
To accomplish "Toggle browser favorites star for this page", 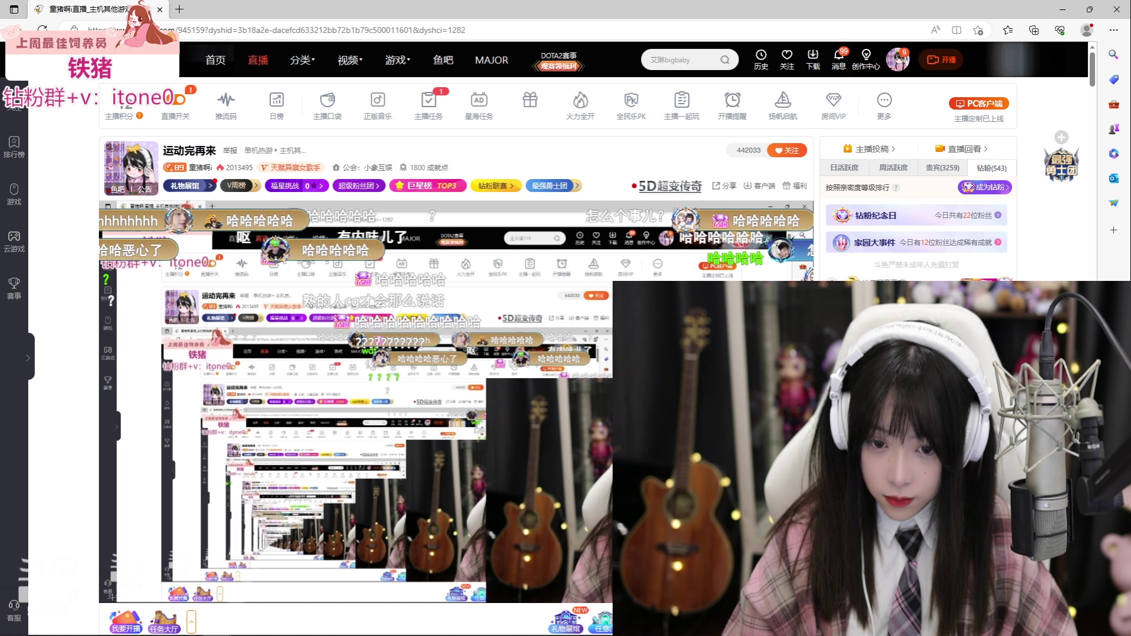I will coord(978,30).
